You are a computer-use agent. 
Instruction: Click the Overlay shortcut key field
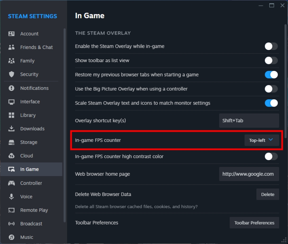[249, 121]
